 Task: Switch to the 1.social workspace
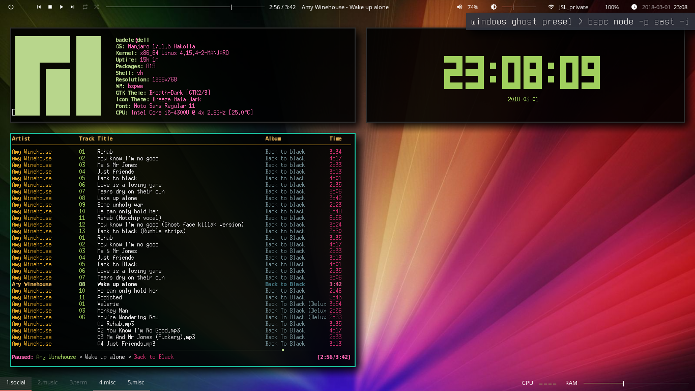(16, 382)
